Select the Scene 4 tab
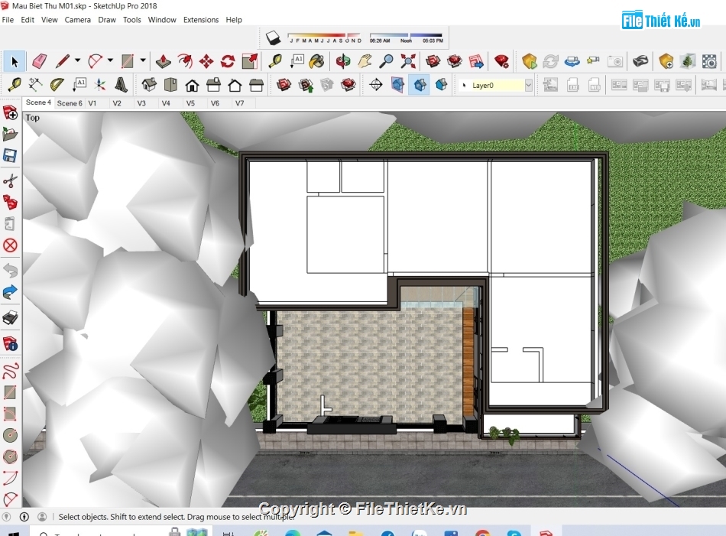This screenshot has height=536, width=726. click(x=38, y=102)
